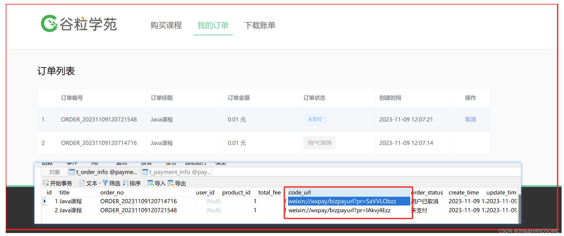Click the product_id column header

239,192
